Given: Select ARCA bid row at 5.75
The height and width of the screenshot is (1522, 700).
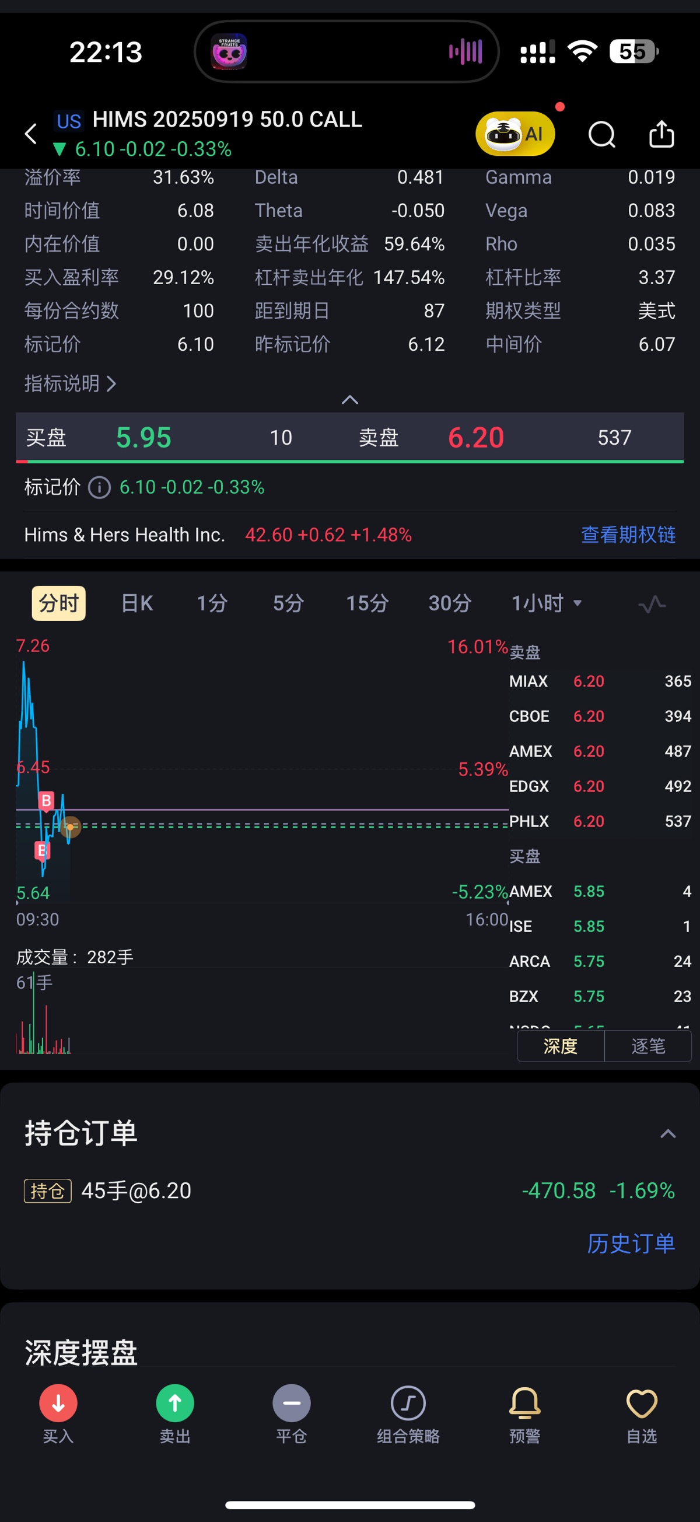Looking at the screenshot, I should (600, 961).
